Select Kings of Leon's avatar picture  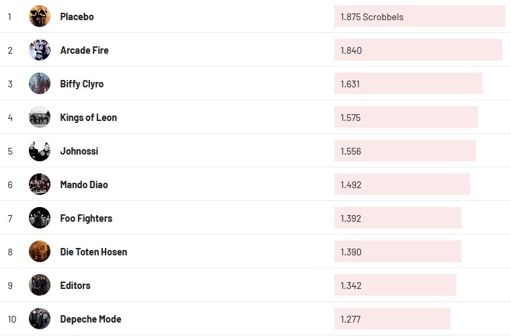pyautogui.click(x=40, y=117)
